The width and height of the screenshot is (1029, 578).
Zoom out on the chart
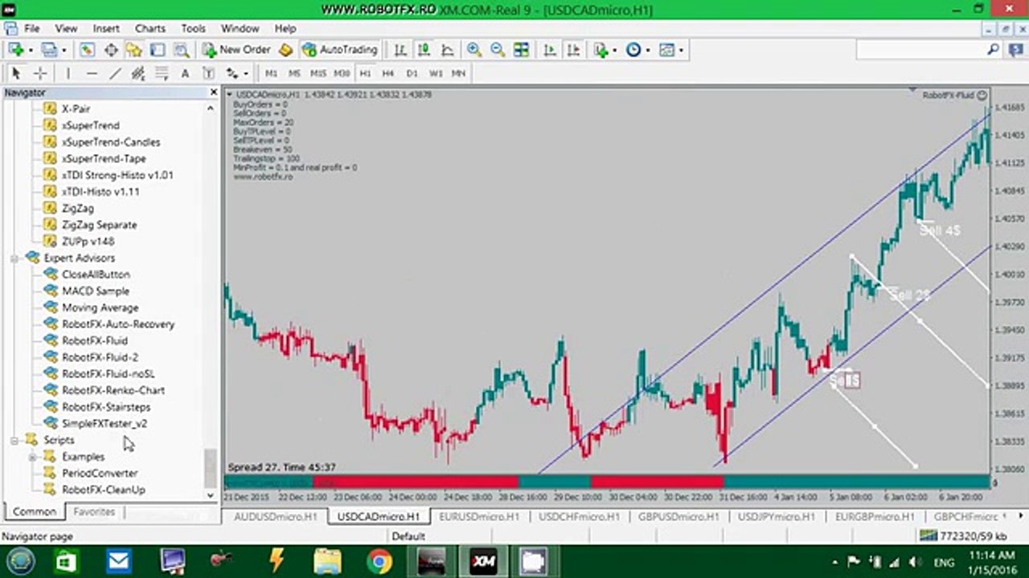[498, 50]
